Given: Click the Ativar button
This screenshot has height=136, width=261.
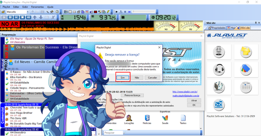Looking at the screenshot, I should coord(194,100).
